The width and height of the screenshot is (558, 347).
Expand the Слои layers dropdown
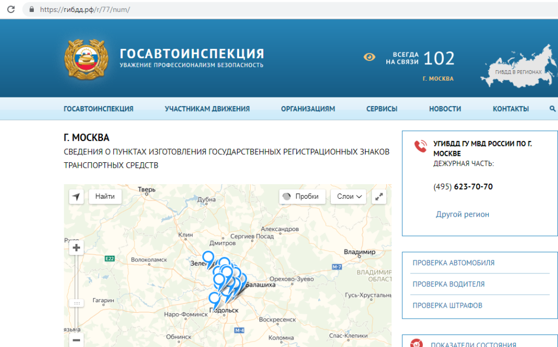coord(348,197)
